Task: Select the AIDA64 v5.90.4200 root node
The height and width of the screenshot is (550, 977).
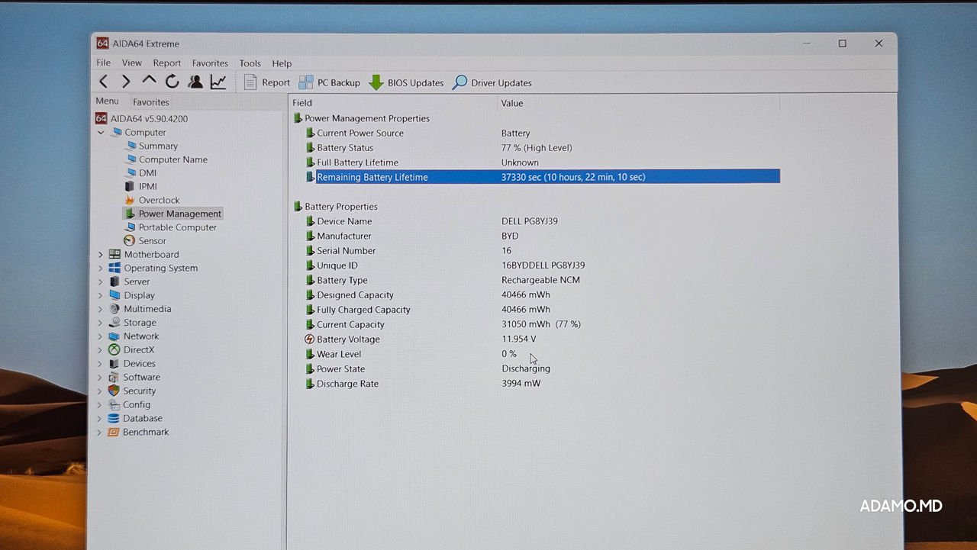Action: [142, 118]
